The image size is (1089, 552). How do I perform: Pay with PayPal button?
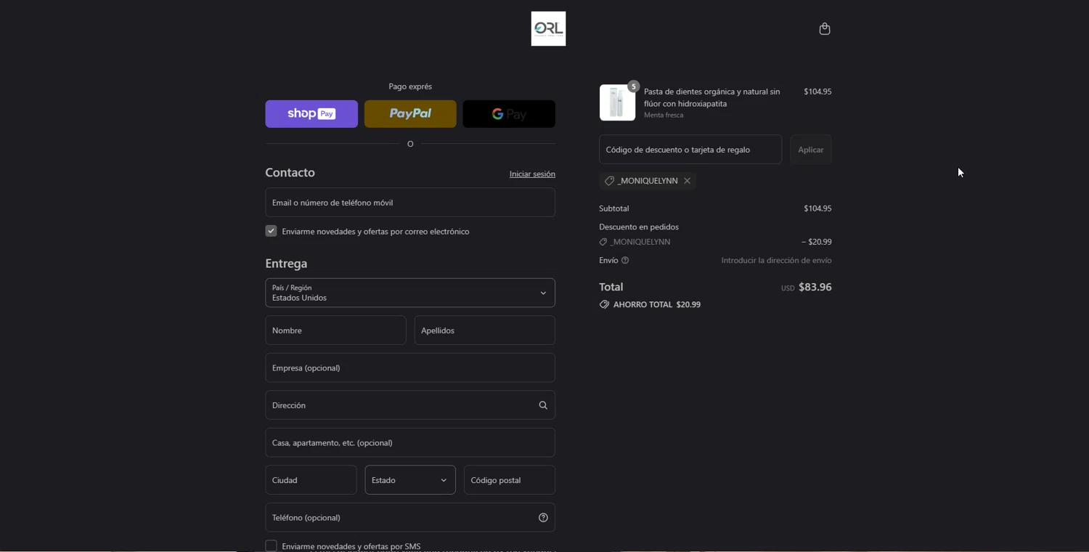click(x=410, y=114)
